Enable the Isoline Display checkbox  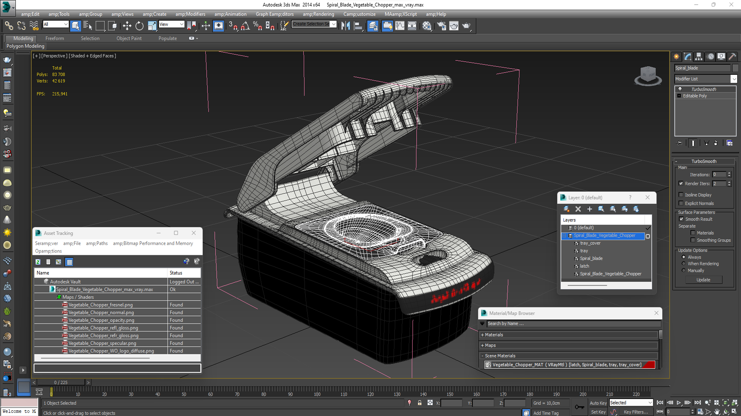(681, 195)
